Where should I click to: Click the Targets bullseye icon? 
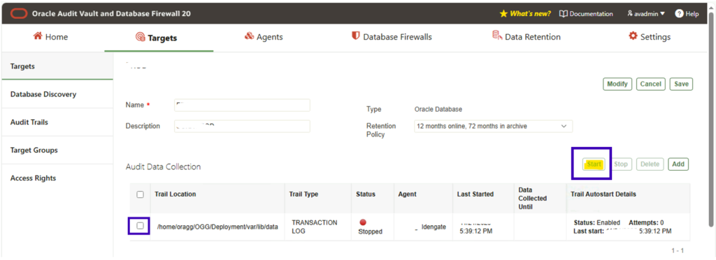coord(141,38)
